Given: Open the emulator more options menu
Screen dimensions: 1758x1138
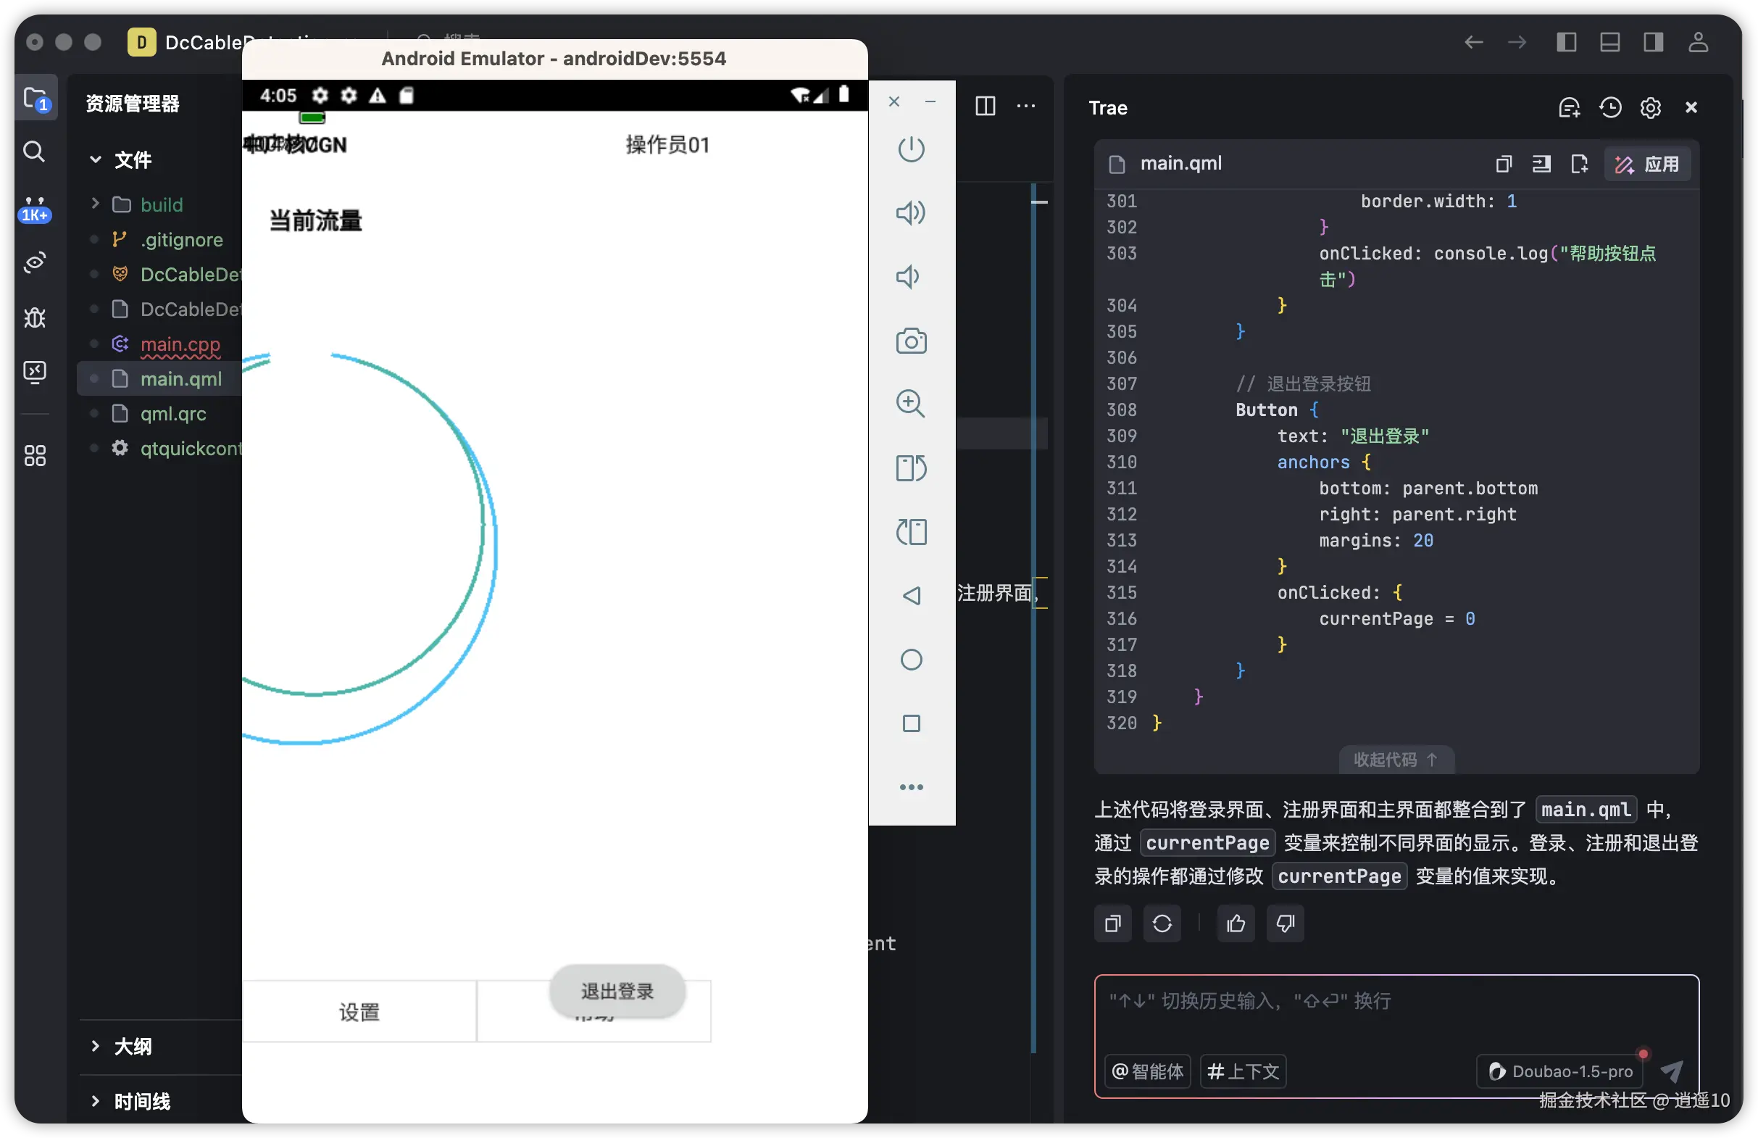Looking at the screenshot, I should [911, 786].
